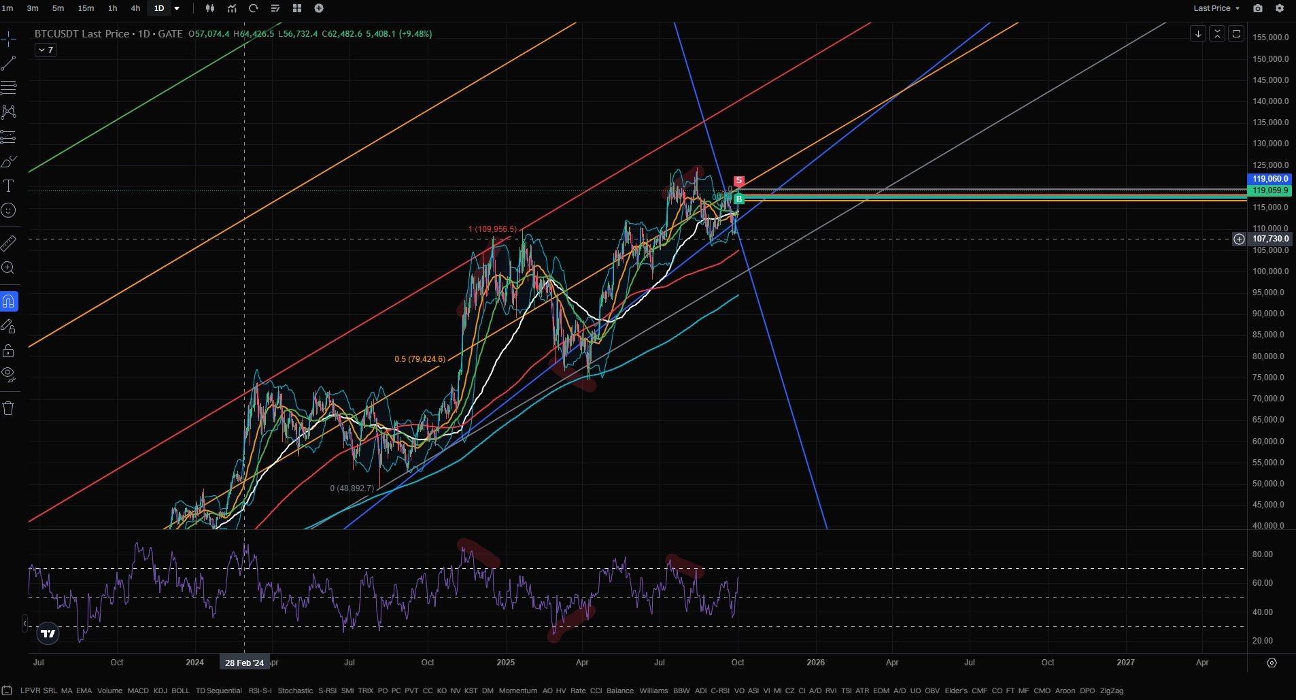The width and height of the screenshot is (1296, 700).
Task: Add the Elder's indicator
Action: point(956,690)
